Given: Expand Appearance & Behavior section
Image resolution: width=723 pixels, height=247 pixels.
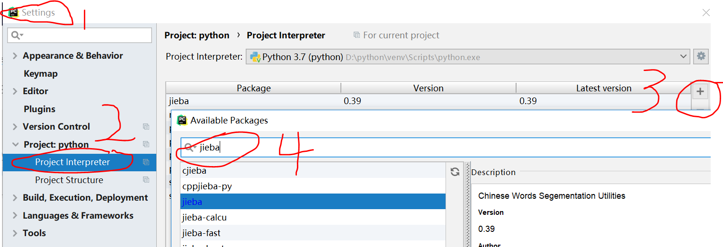Looking at the screenshot, I should 15,56.
